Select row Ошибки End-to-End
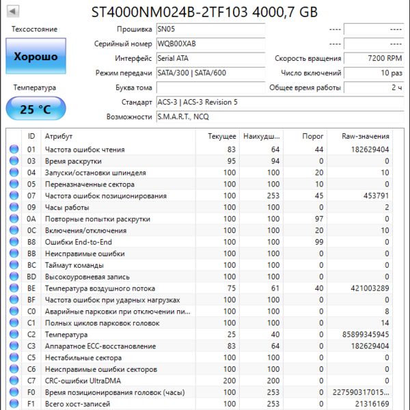410x410 pixels. [x=200, y=242]
